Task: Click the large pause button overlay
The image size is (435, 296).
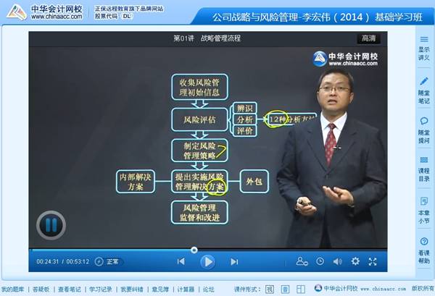Action: pos(51,225)
